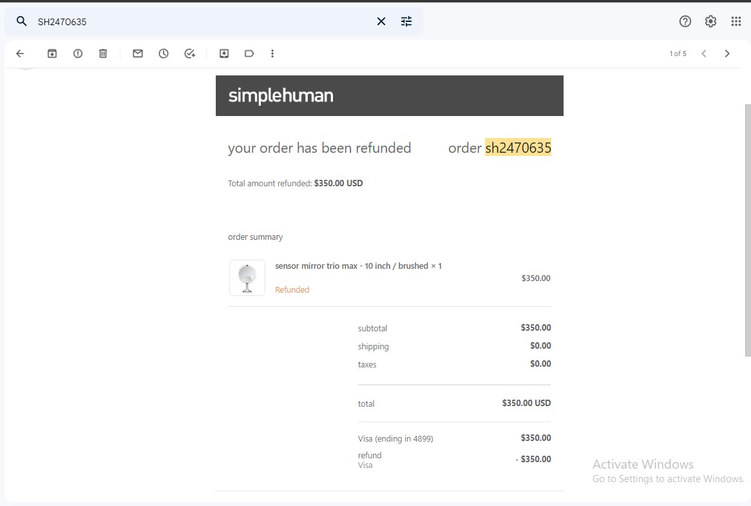Screen dimensions: 751x506
Task: Click the highlighted order number sh2470635
Action: [518, 148]
